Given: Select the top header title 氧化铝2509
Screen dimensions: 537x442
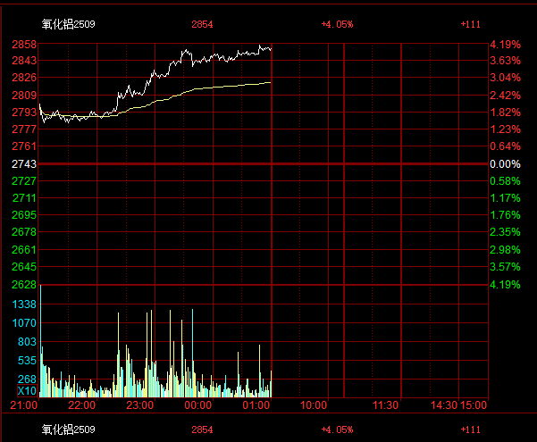Looking at the screenshot, I should coord(68,24).
